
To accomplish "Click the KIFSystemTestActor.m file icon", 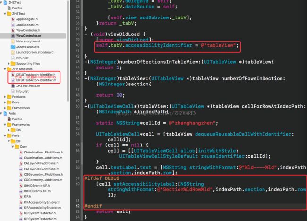I will pos(21,219).
